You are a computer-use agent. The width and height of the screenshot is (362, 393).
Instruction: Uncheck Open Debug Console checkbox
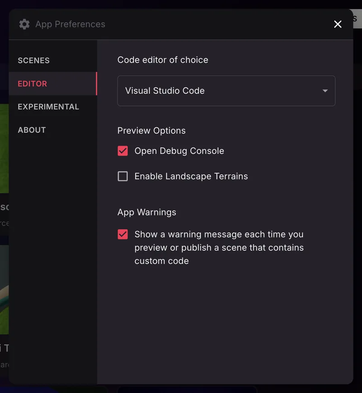[123, 151]
